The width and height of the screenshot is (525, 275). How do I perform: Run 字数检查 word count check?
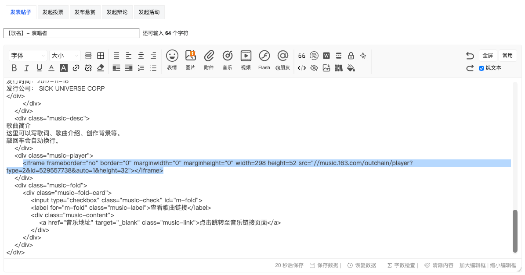click(x=401, y=265)
